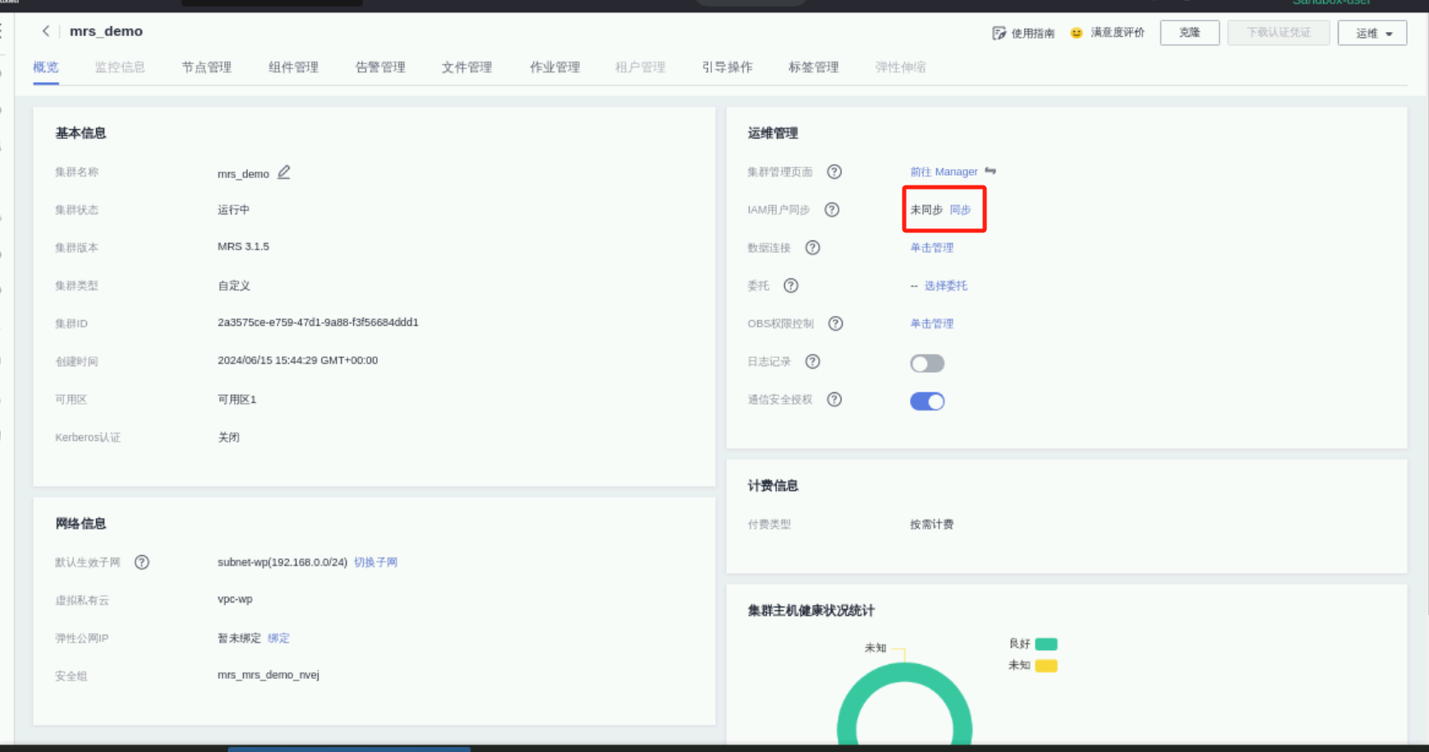Click the Kerberos认证 value 关闭
This screenshot has width=1429, height=752.
(x=228, y=438)
